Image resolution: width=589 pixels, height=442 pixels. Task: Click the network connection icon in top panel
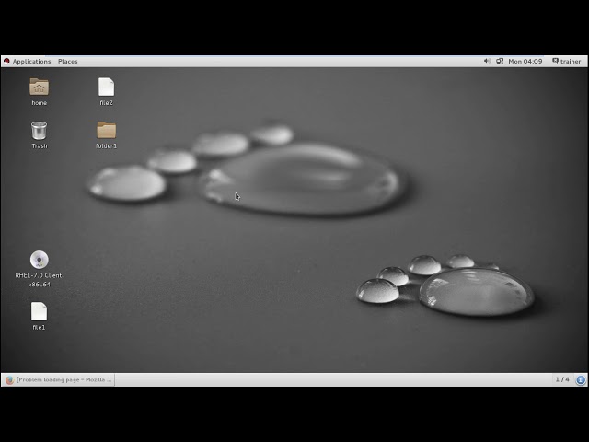(500, 62)
